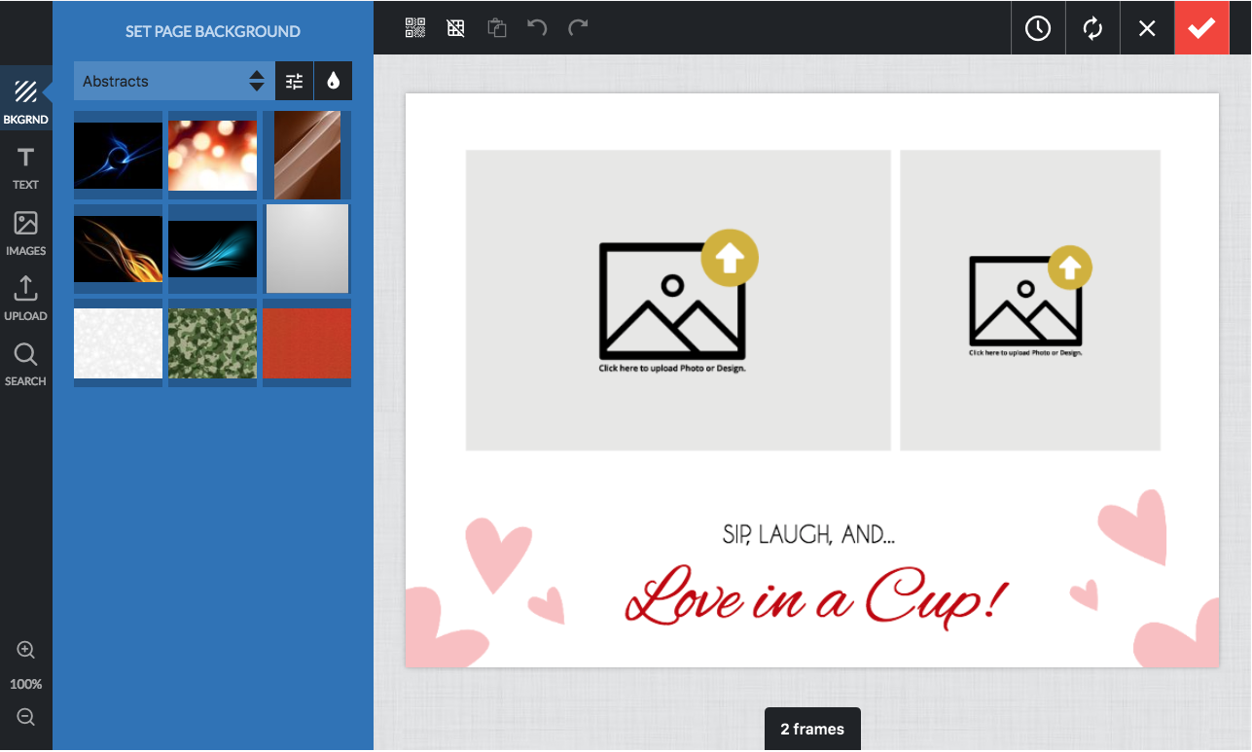This screenshot has height=752, width=1252.
Task: Zoom out with the magnifier minus icon
Action: [x=25, y=718]
